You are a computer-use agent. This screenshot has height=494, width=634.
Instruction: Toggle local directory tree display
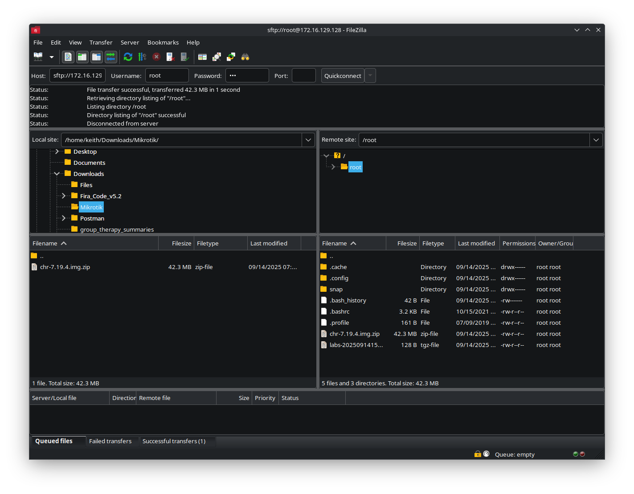pos(82,57)
